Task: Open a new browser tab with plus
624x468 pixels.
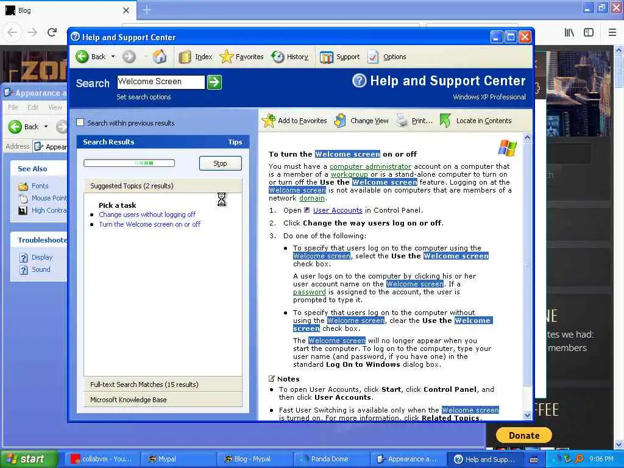Action: point(147,10)
